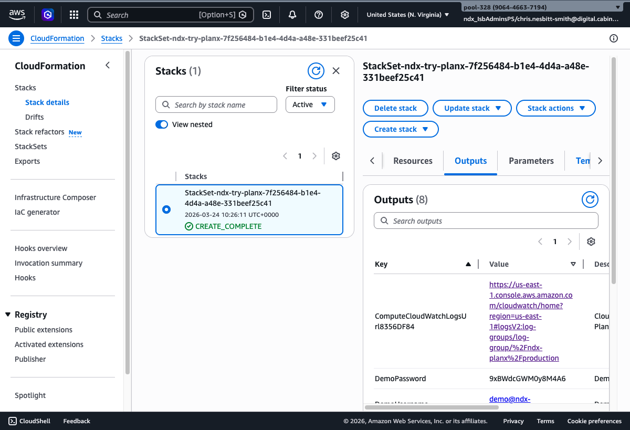Open the Active filter status dropdown
The height and width of the screenshot is (430, 630).
click(x=310, y=104)
